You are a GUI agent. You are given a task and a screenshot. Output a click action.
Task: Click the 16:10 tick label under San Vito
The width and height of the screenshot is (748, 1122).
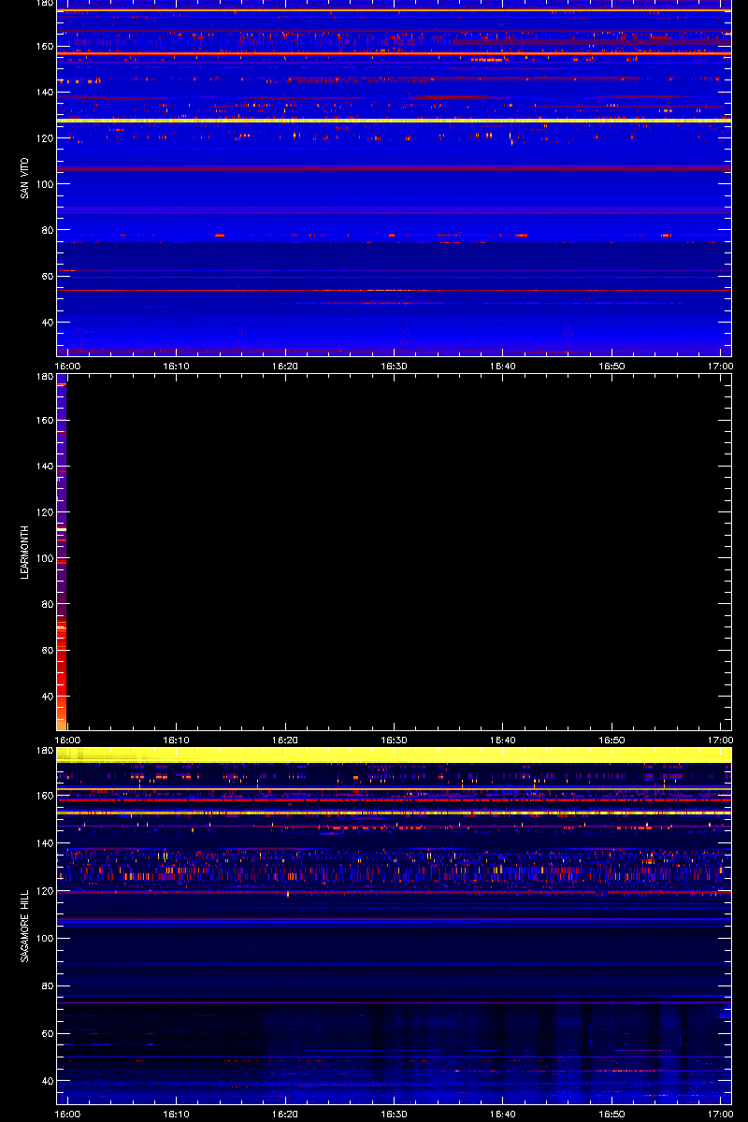(x=177, y=367)
